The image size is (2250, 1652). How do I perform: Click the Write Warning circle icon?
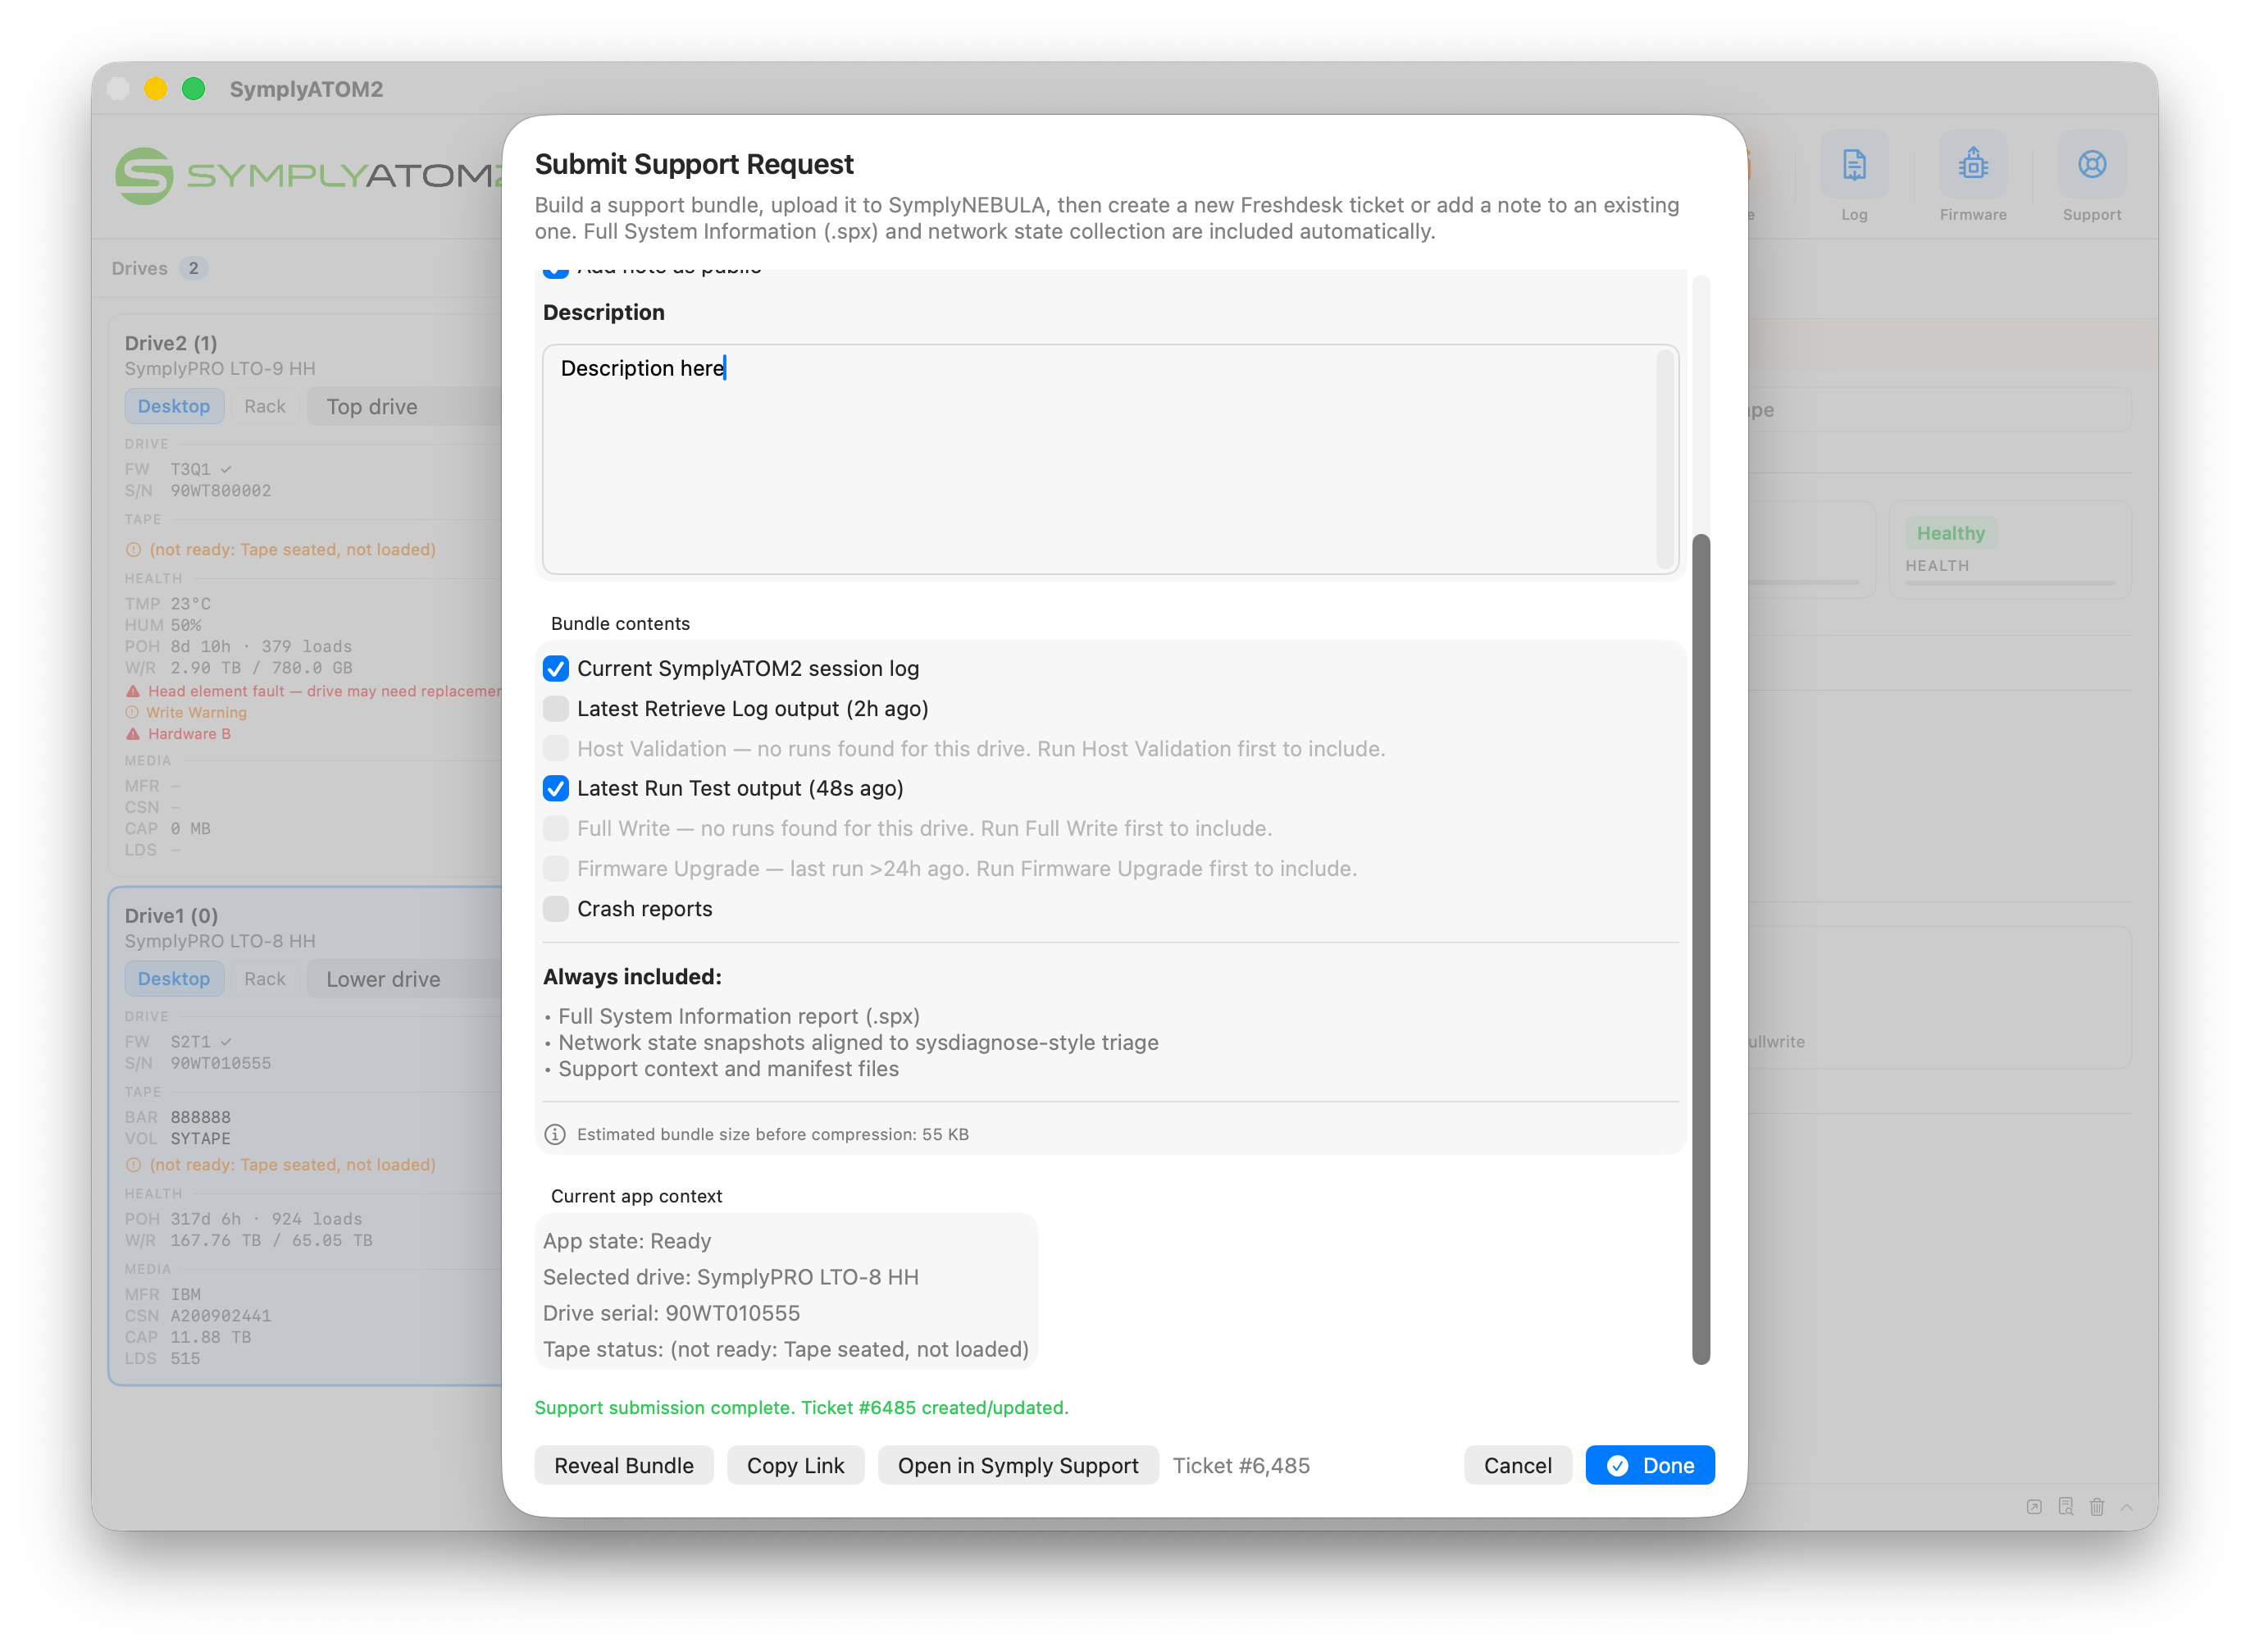pos(132,712)
